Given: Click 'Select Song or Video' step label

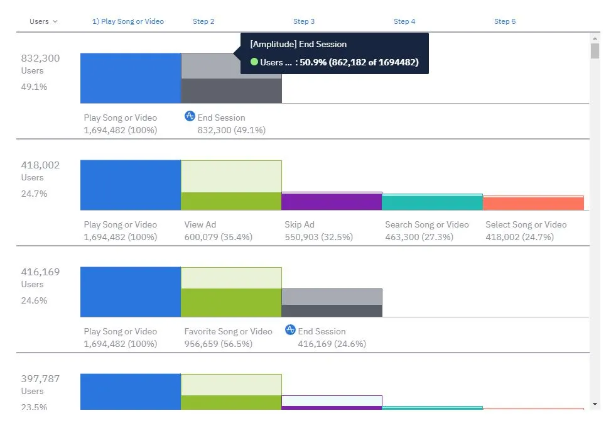Looking at the screenshot, I should 526,224.
